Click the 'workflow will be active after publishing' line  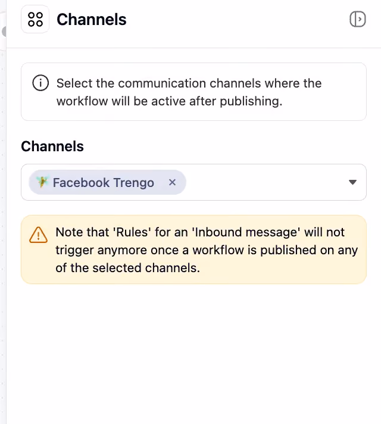tap(169, 101)
